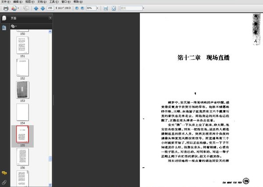Open the 文件 menu

point(6,2)
